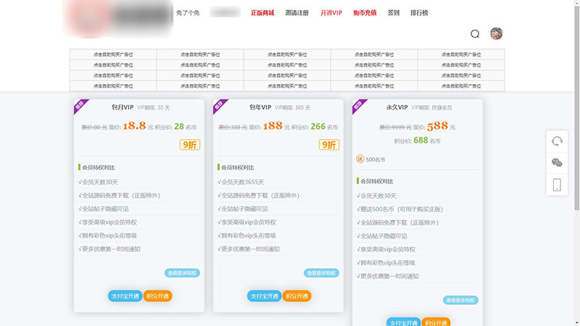Click 拥有彩色vip头衔等级 on 永久VIP card
The height and width of the screenshot is (326, 580).
tap(386, 263)
